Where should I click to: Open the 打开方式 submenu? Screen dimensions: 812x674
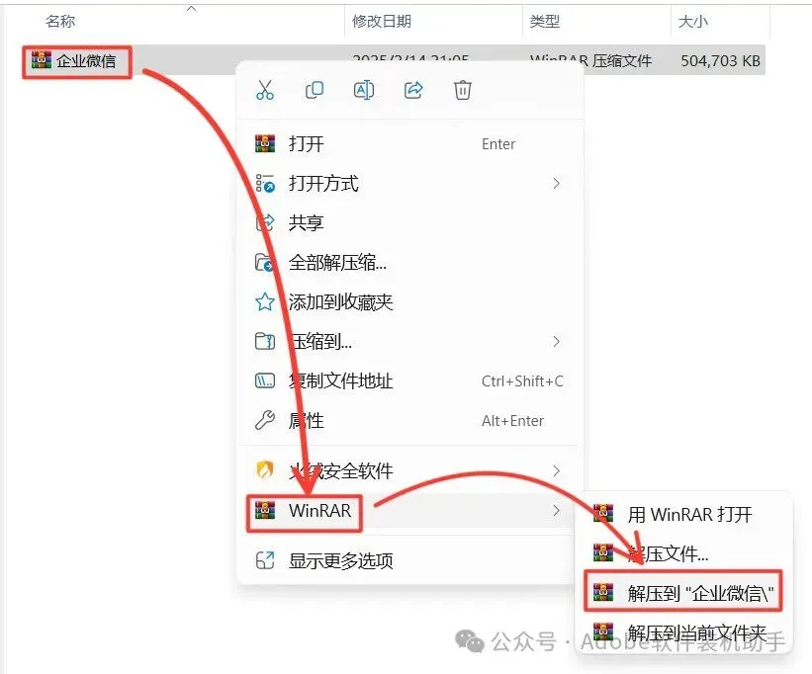(409, 184)
